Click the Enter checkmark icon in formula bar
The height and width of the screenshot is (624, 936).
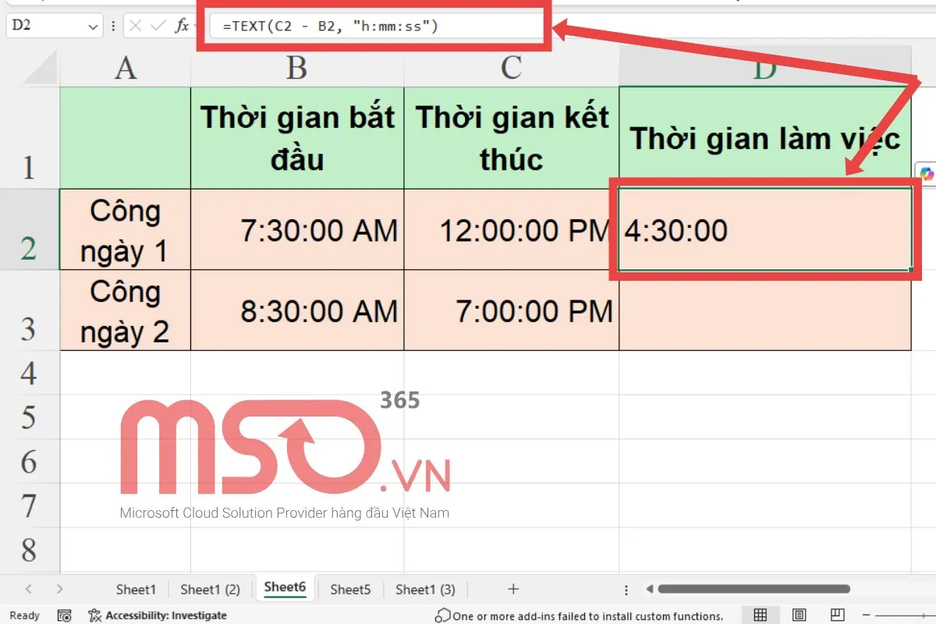158,26
